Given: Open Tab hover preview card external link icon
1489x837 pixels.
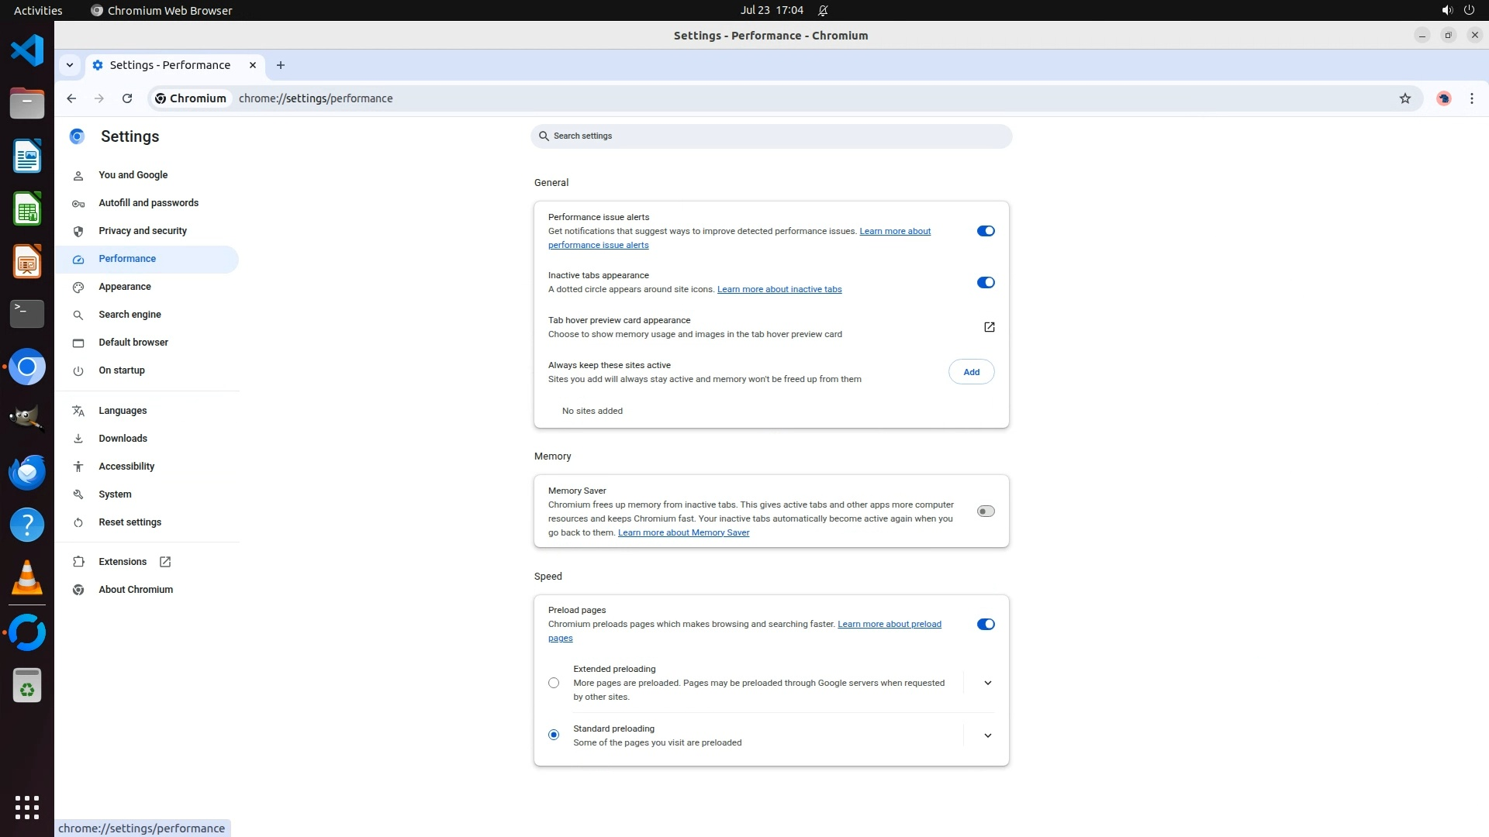Looking at the screenshot, I should tap(989, 327).
